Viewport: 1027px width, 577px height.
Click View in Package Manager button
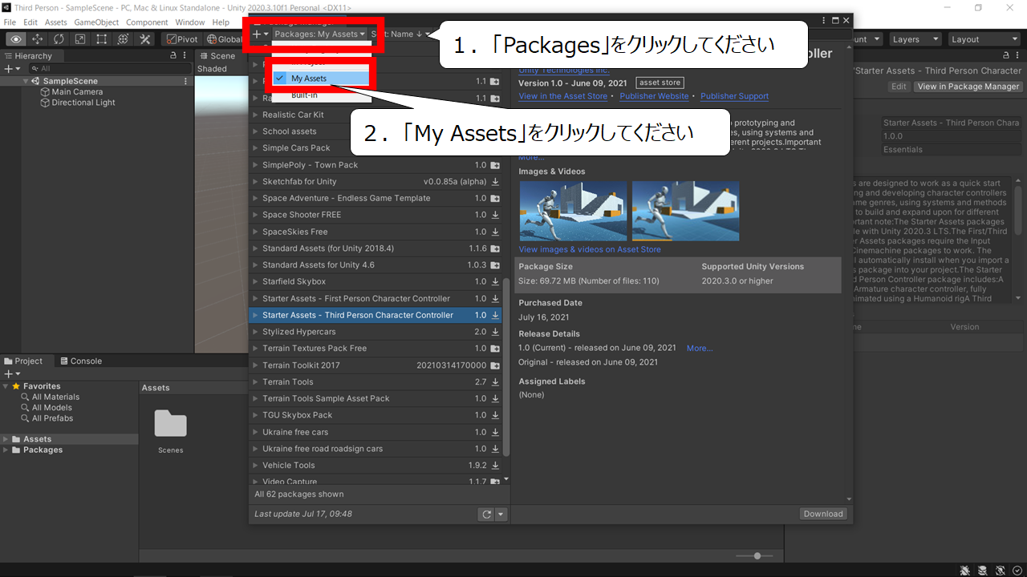coord(968,87)
